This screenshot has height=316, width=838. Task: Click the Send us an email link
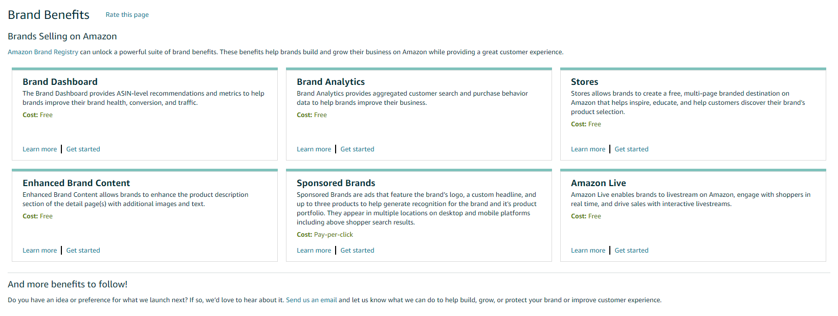[311, 300]
